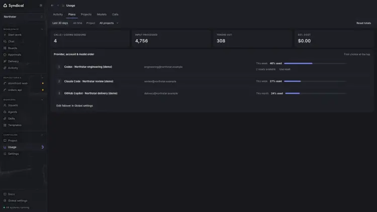Click the All systems running status

click(17, 207)
